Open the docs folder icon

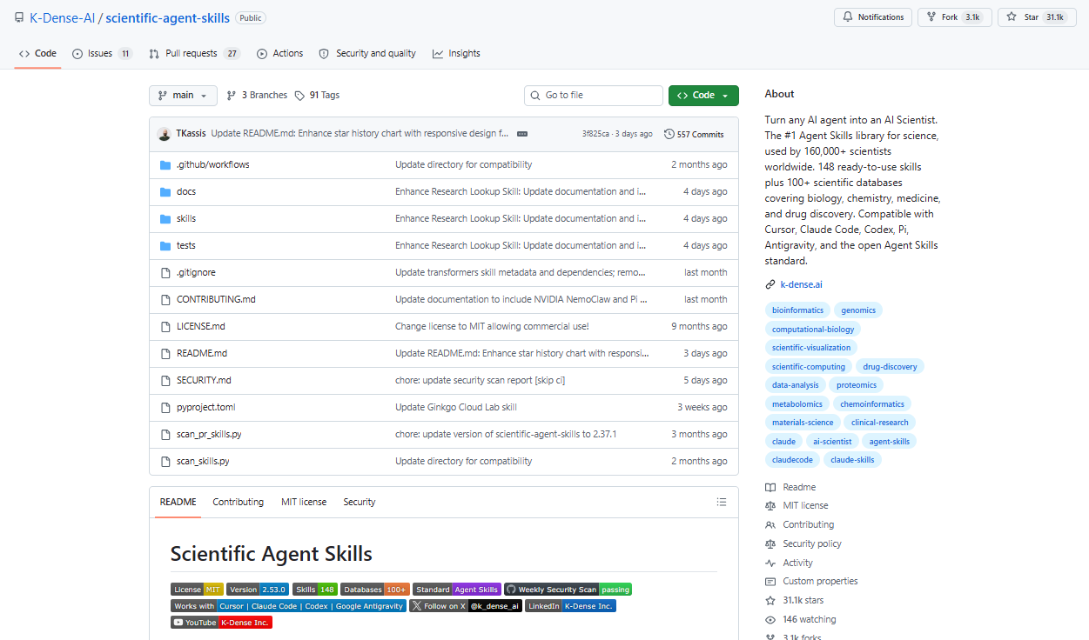[x=165, y=191]
